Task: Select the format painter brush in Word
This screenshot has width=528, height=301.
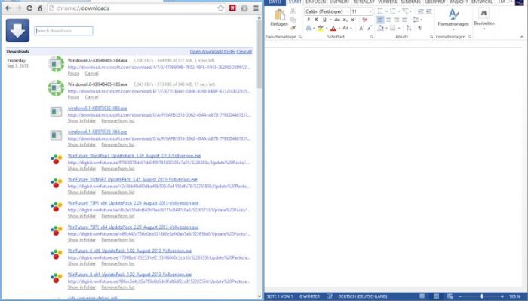Action: [293, 28]
